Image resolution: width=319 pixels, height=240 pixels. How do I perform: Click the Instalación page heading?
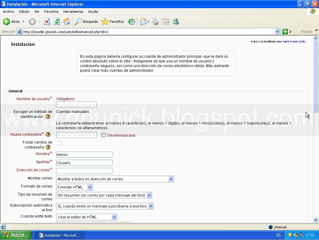23,44
